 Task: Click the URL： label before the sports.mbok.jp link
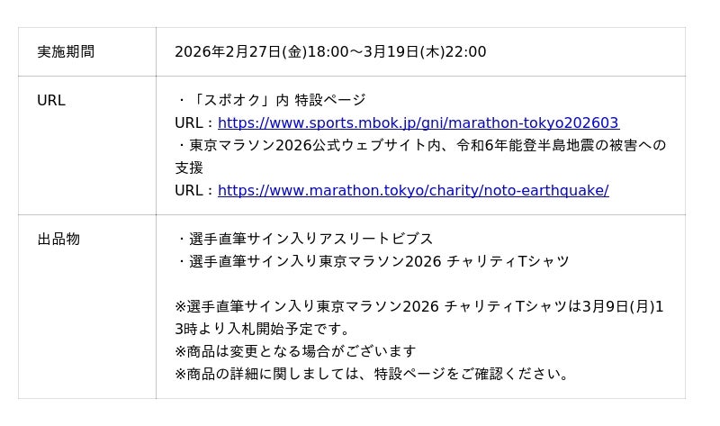click(194, 123)
